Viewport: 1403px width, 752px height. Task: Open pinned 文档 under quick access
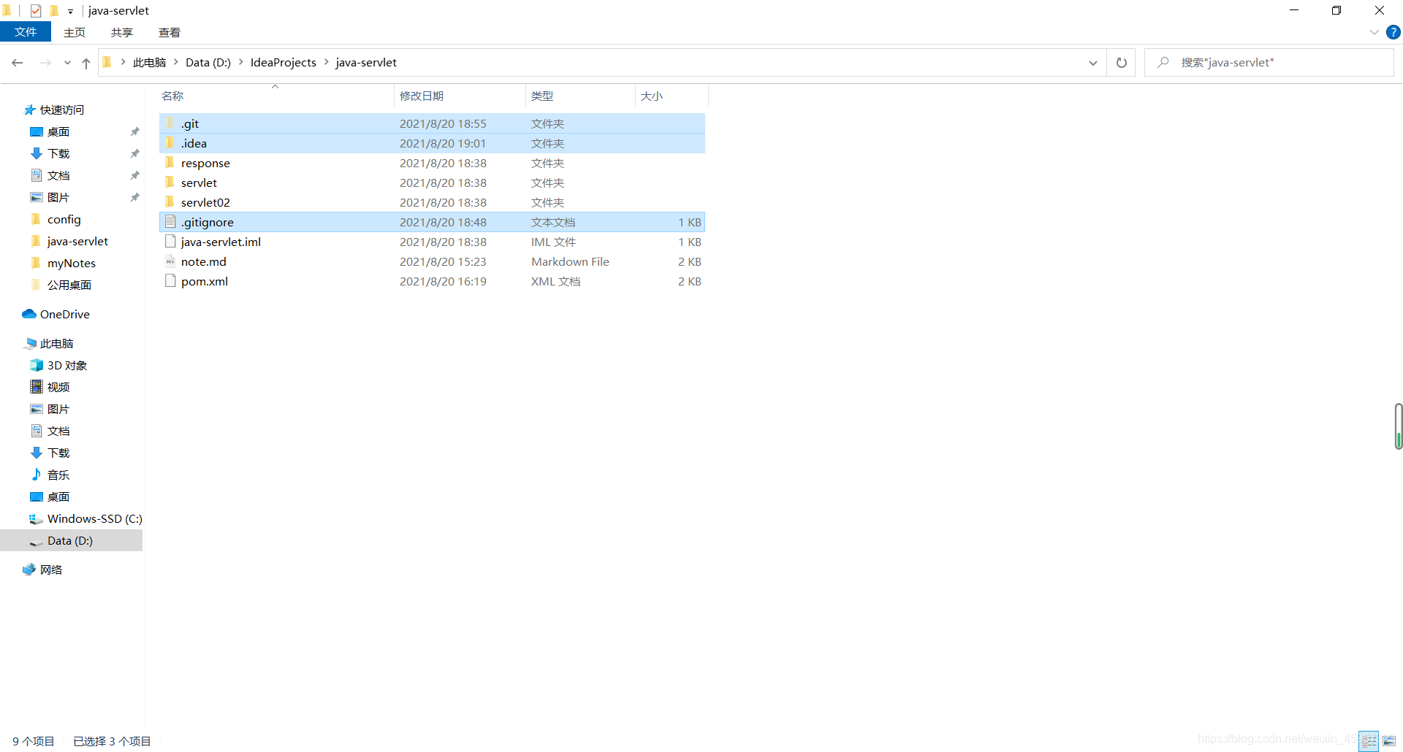coord(58,175)
